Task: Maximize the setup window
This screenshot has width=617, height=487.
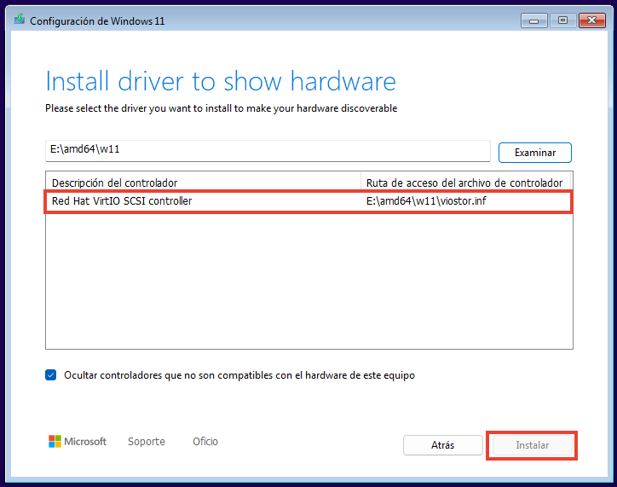Action: [x=562, y=20]
